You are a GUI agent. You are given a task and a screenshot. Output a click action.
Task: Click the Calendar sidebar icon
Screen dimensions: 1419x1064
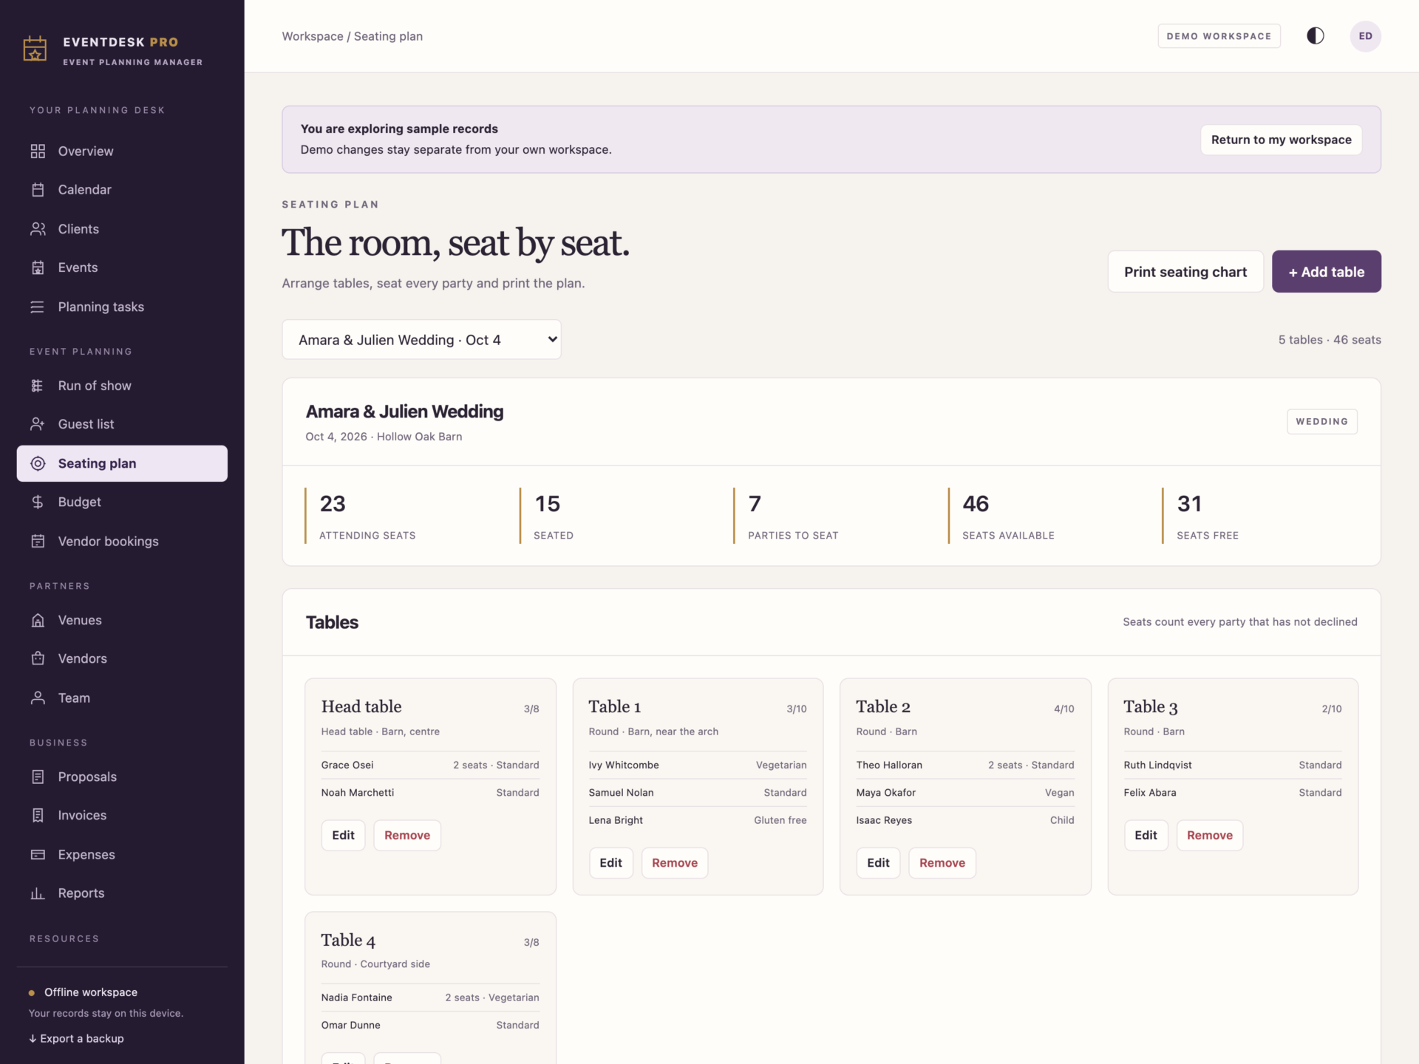pos(38,190)
